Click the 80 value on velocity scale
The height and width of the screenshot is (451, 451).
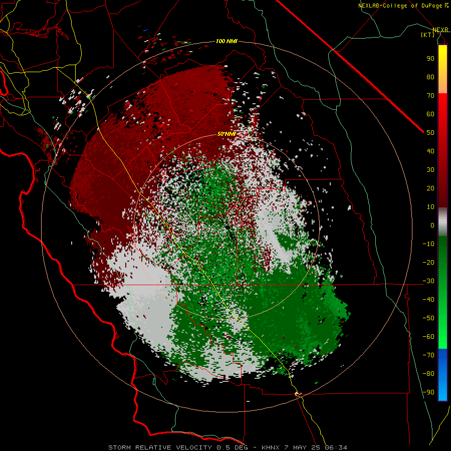point(430,77)
